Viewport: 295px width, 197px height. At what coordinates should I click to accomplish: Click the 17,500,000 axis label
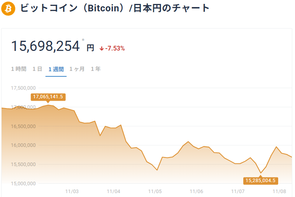point(24,88)
